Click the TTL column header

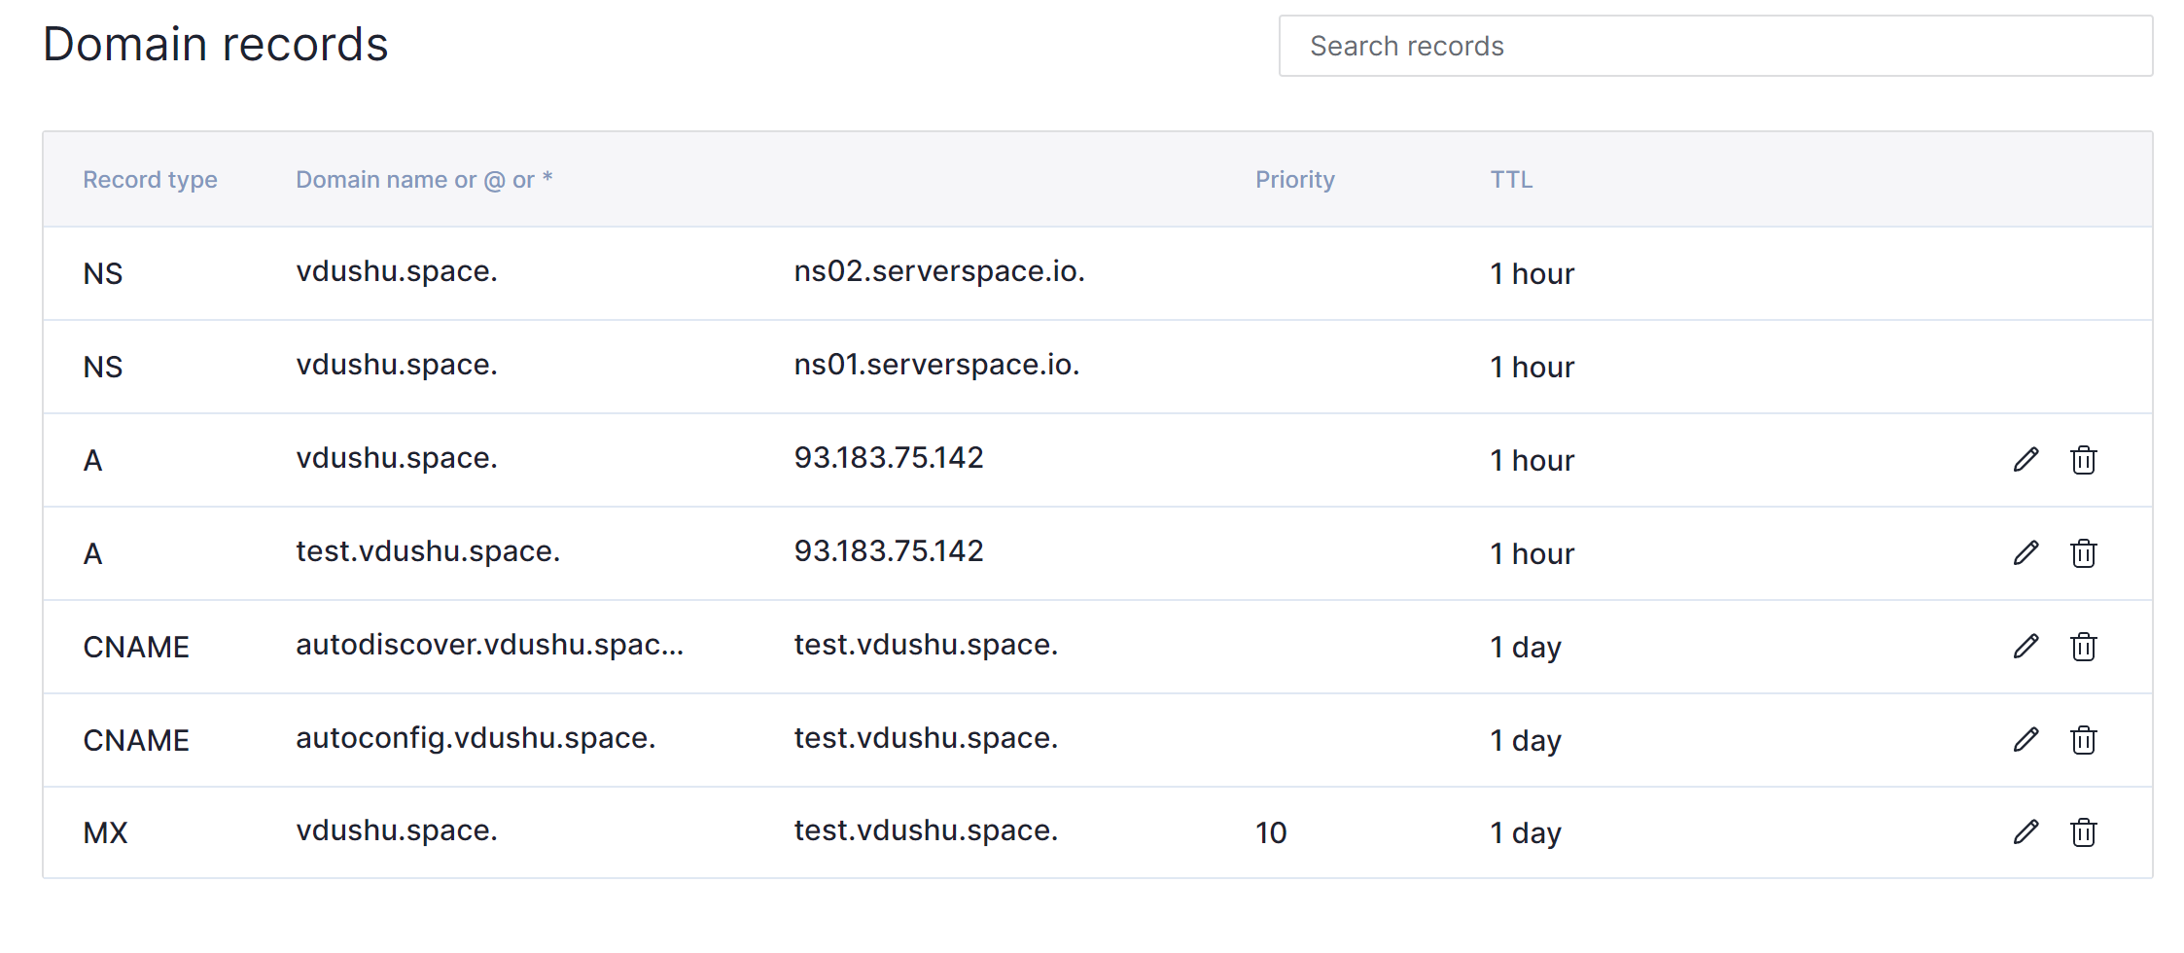coord(1511,180)
